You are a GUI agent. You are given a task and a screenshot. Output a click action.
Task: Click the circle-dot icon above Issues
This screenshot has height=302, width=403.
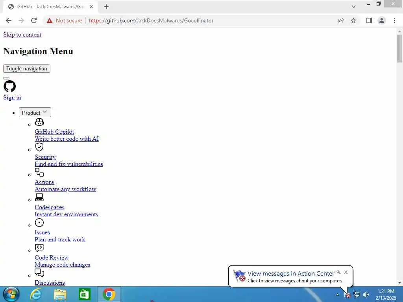tap(39, 223)
